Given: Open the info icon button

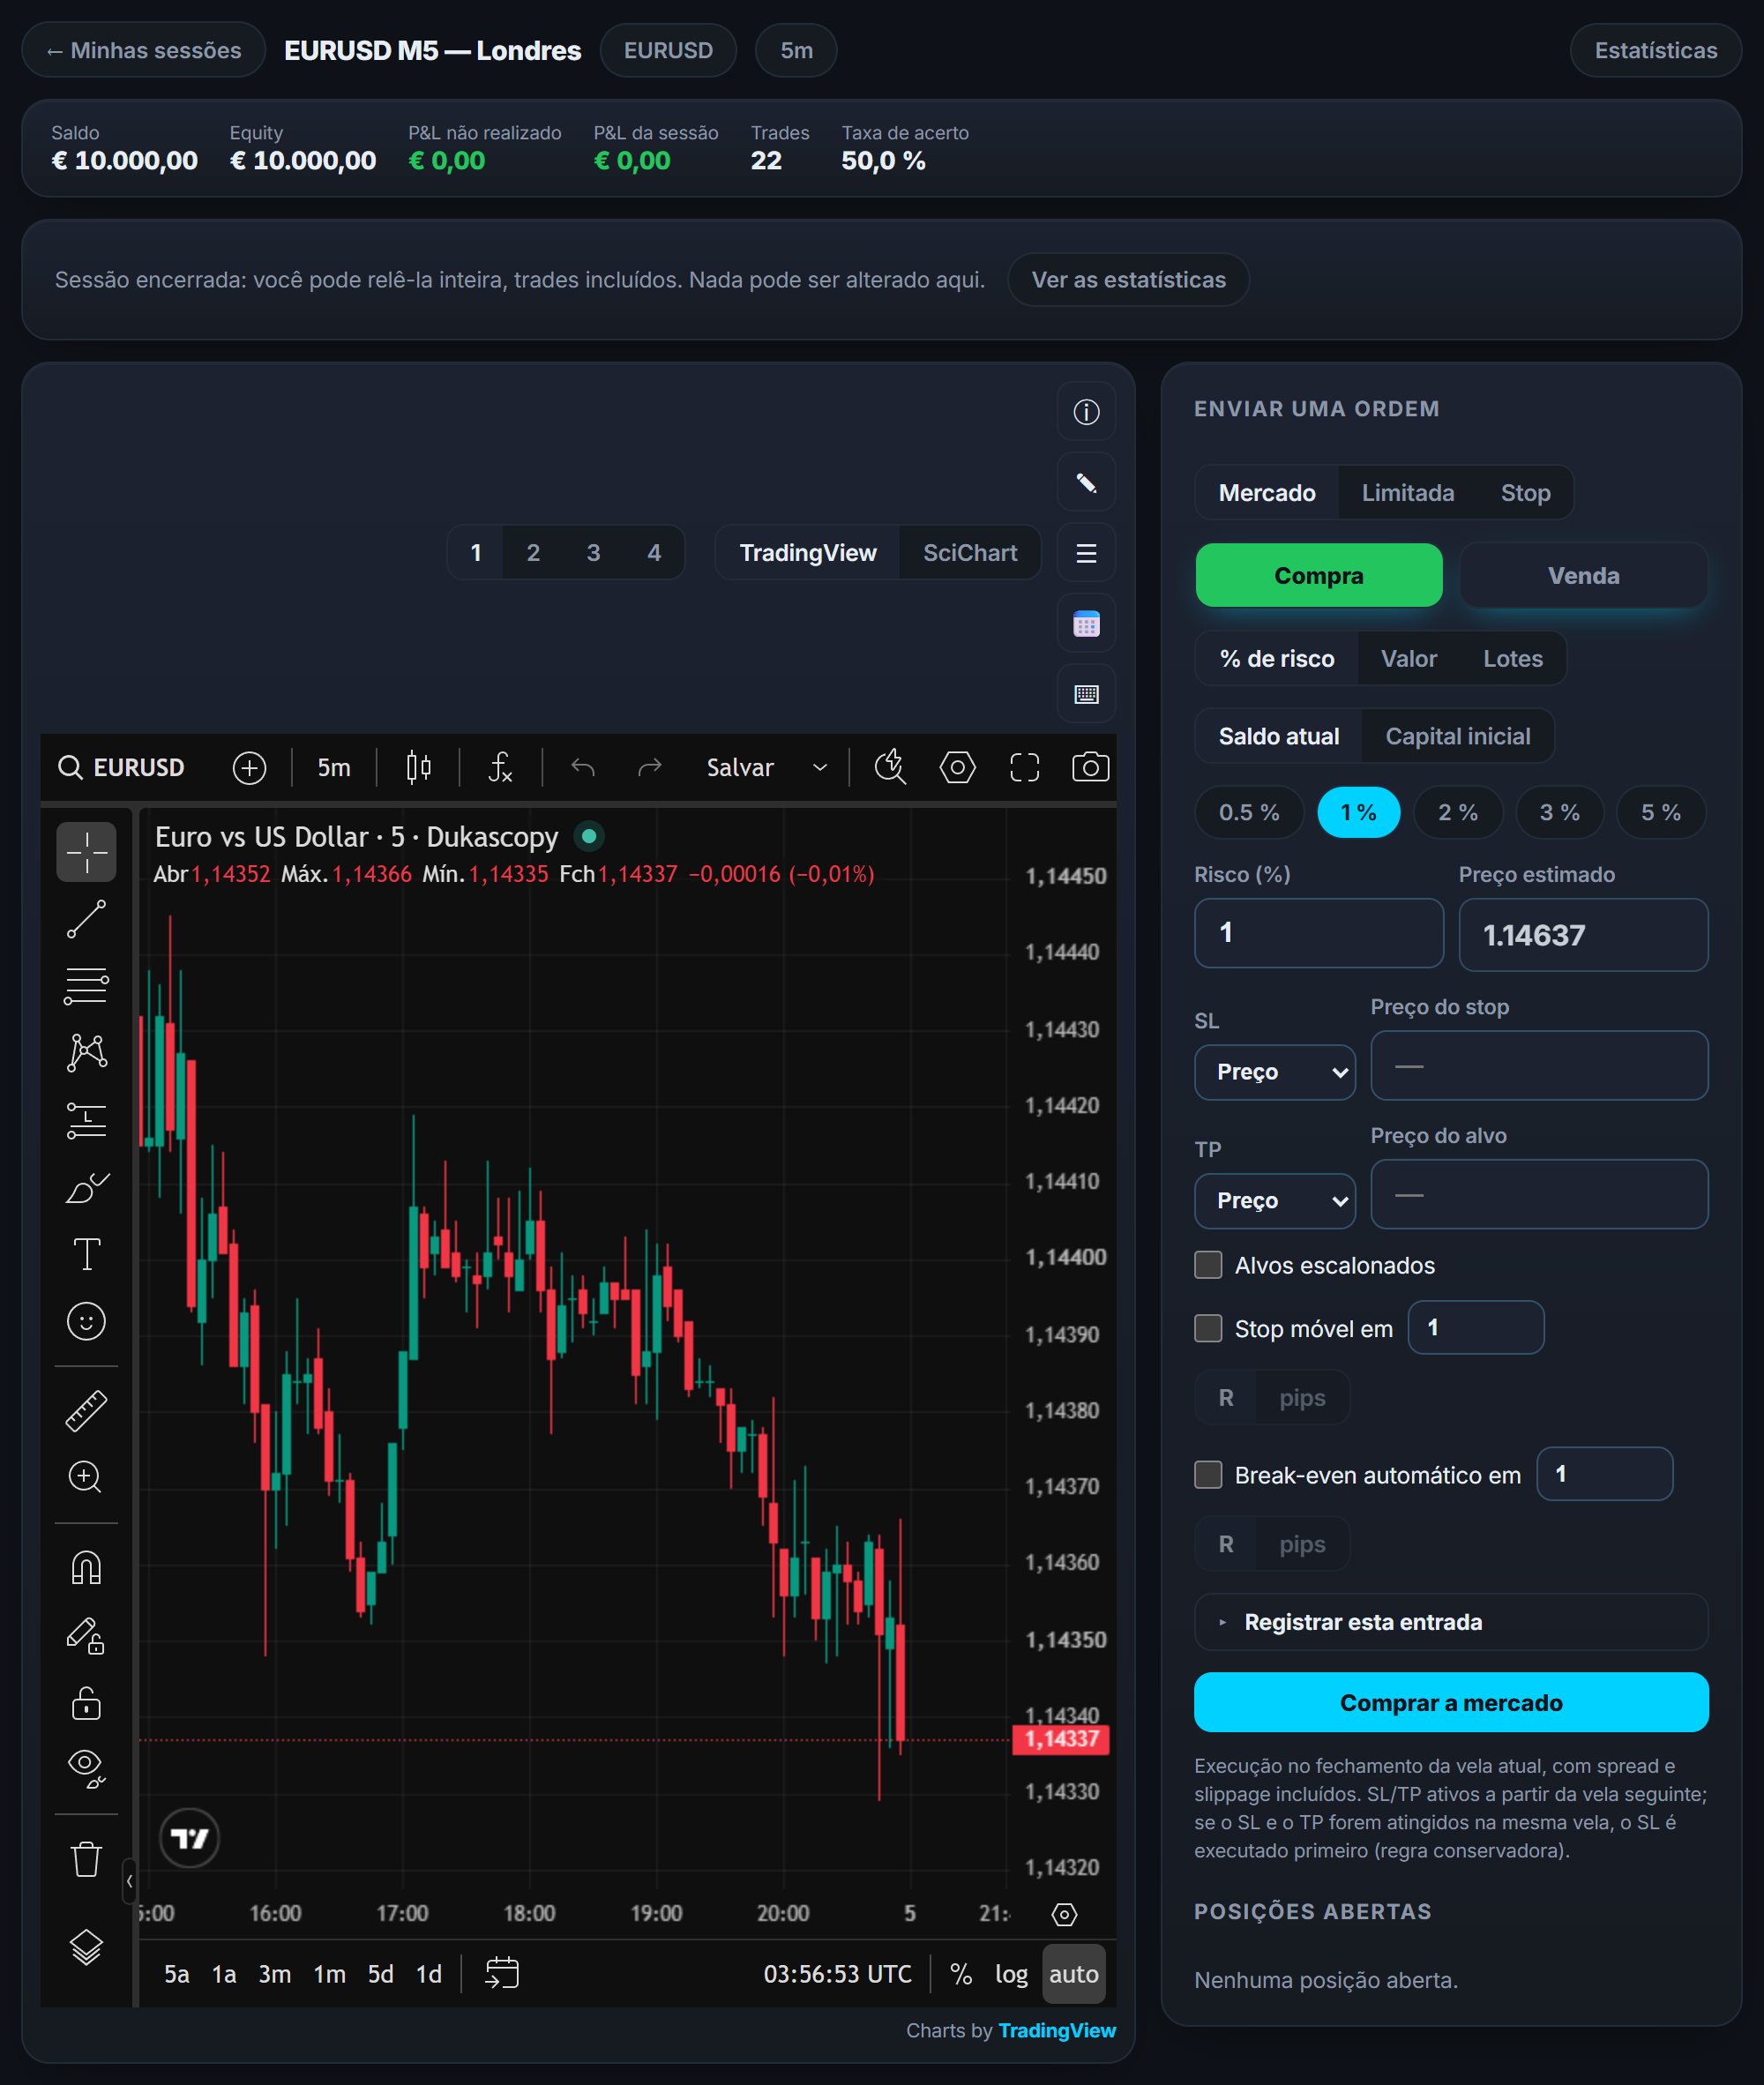Looking at the screenshot, I should [x=1086, y=412].
